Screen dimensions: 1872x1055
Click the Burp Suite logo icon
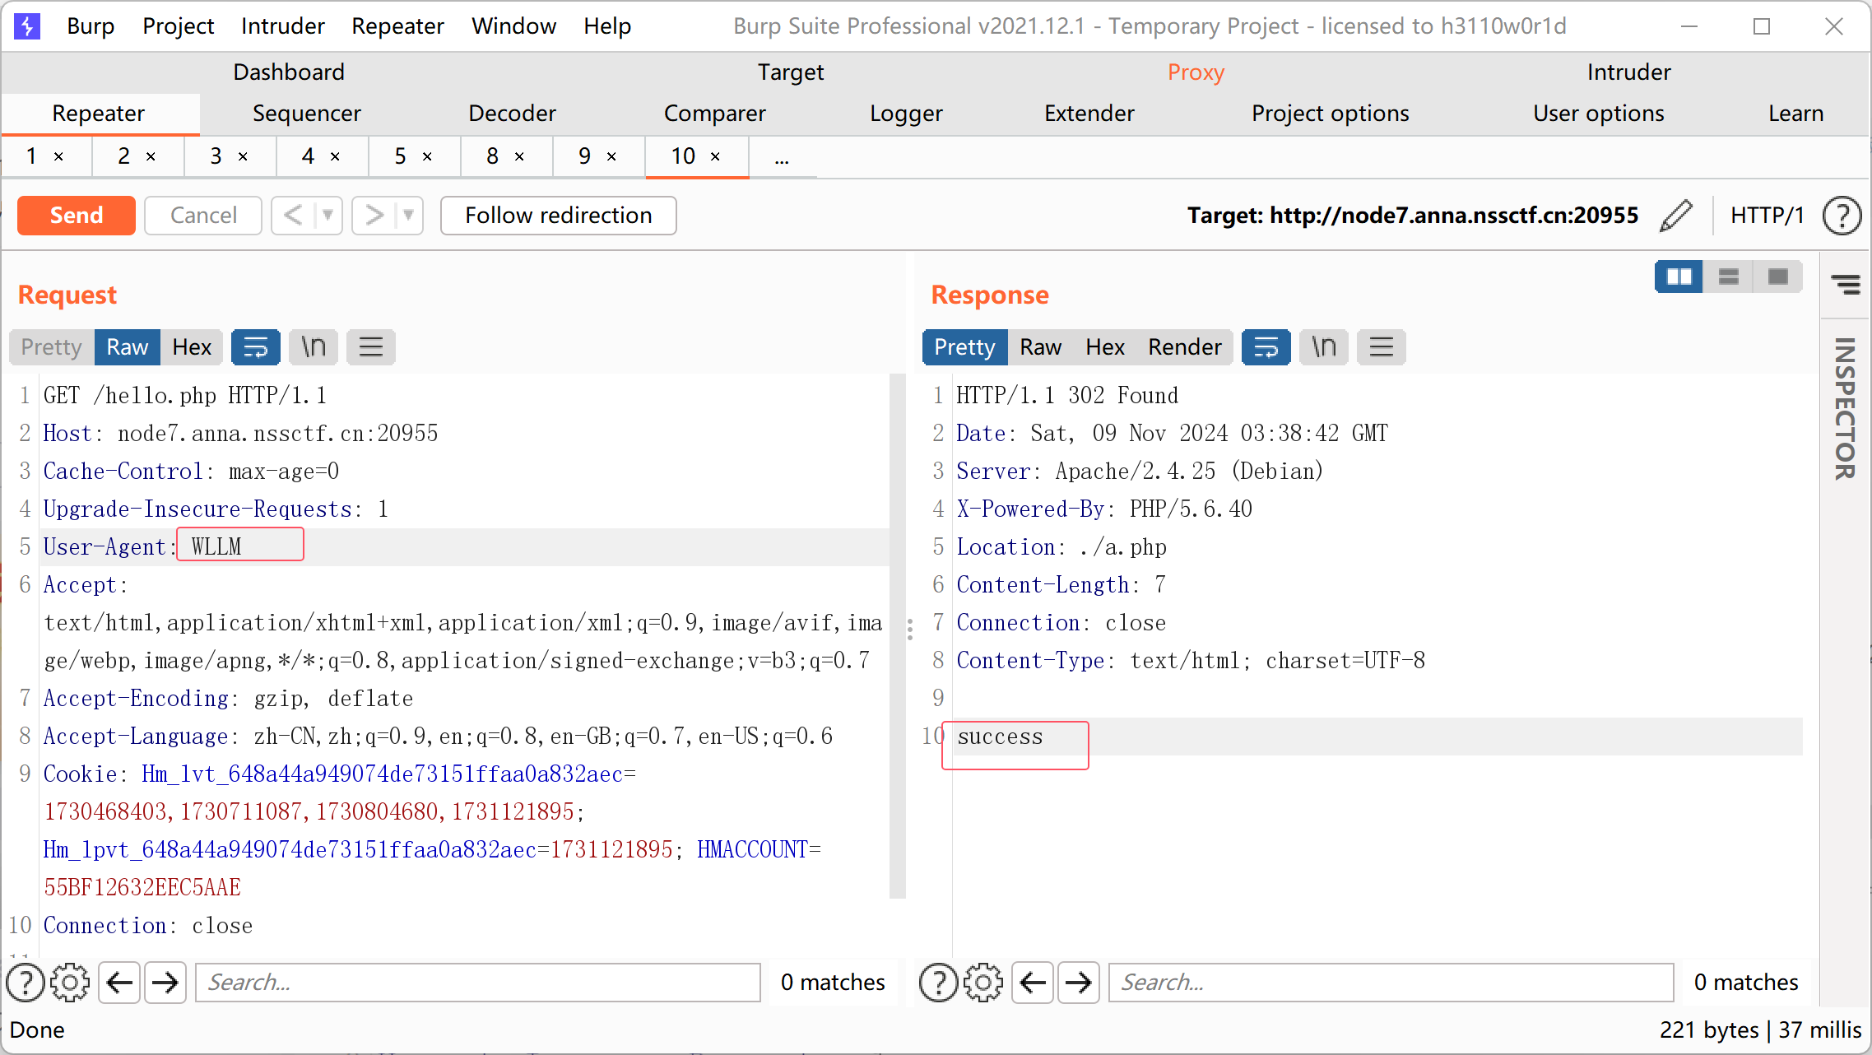pos(27,26)
